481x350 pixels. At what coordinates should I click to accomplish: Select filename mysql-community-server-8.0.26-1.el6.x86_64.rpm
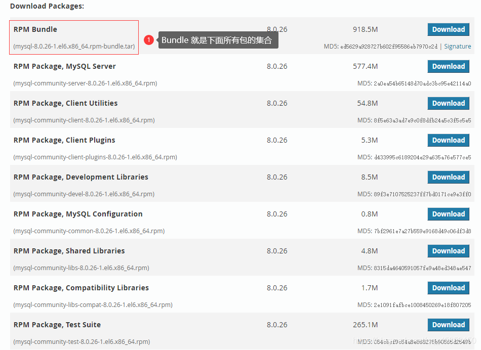click(x=85, y=83)
